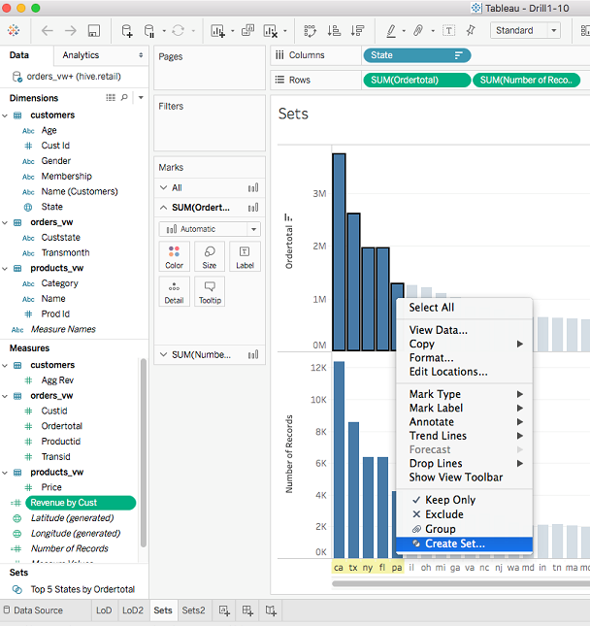The height and width of the screenshot is (626, 590).
Task: Click the State pill on Columns
Action: coord(415,55)
